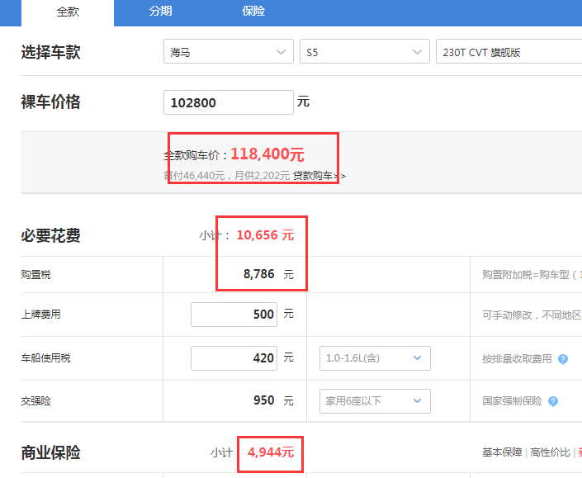Select the 高性价比 insurance option
The image size is (582, 478).
[550, 452]
